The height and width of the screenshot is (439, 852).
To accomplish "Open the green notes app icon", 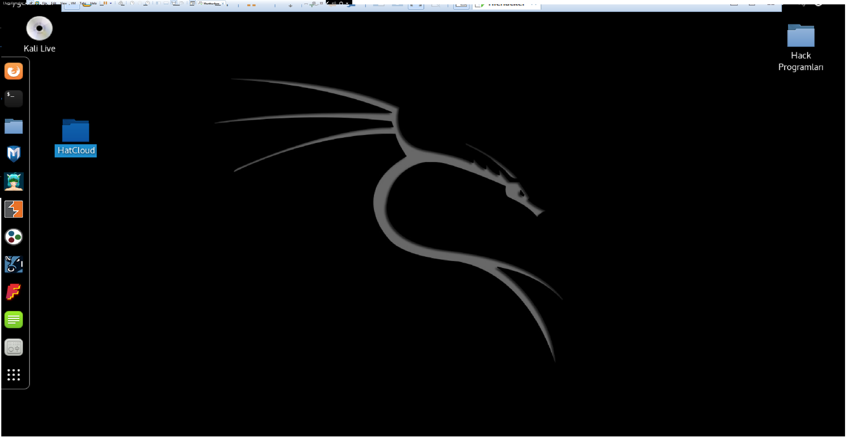I will 14,320.
